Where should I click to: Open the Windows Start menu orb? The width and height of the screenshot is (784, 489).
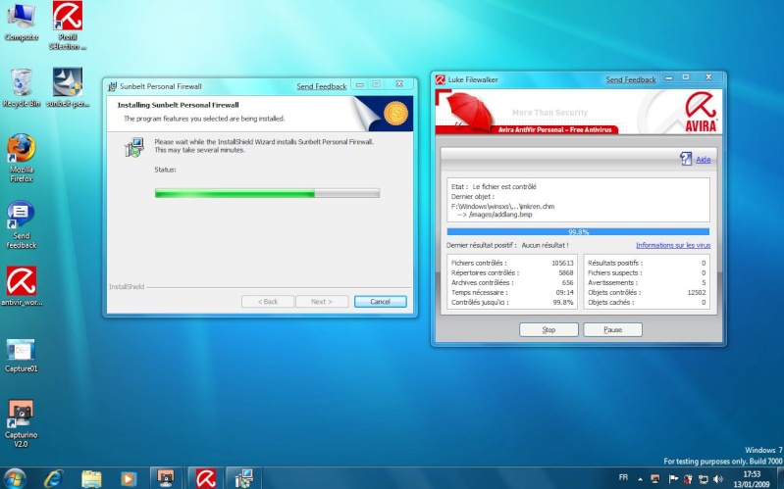click(x=15, y=478)
